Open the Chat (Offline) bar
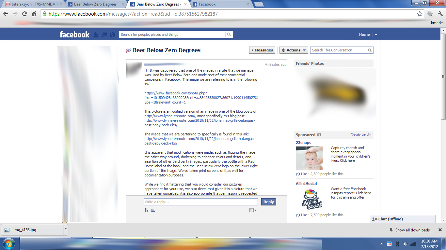This screenshot has width=446, height=250. [x=403, y=219]
